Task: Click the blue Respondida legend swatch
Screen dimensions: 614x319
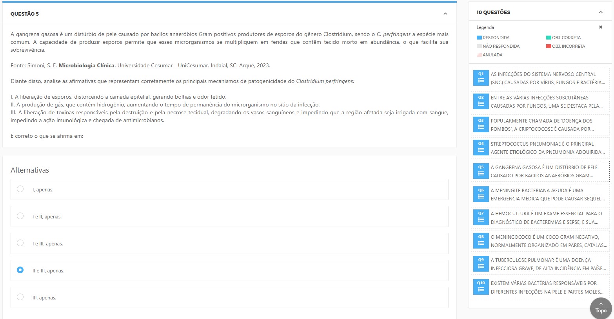Action: click(479, 38)
